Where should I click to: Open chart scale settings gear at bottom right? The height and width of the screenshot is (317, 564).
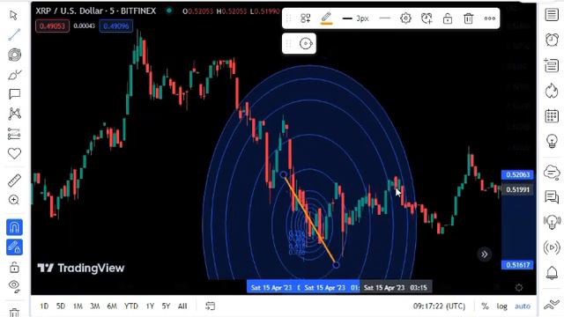(x=519, y=288)
